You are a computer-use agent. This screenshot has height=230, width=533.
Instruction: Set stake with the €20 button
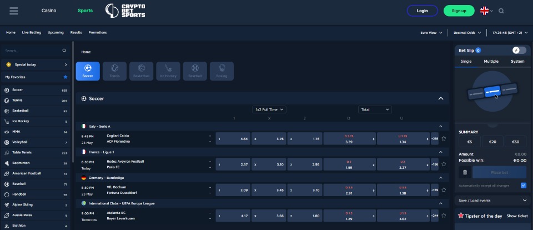coord(492,142)
